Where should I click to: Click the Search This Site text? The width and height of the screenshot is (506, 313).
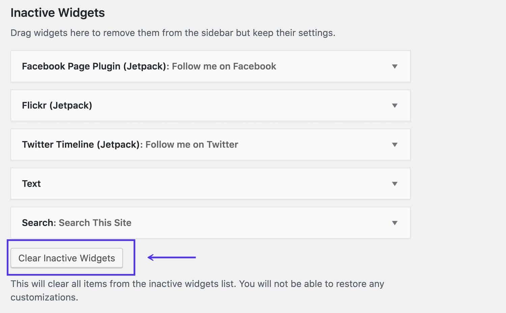click(95, 223)
